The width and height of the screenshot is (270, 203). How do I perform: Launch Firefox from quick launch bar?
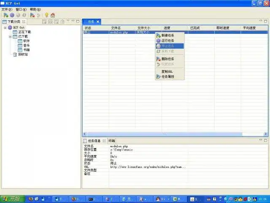31,199
